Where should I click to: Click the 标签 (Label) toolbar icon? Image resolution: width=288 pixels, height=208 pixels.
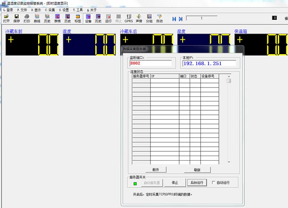point(78,19)
